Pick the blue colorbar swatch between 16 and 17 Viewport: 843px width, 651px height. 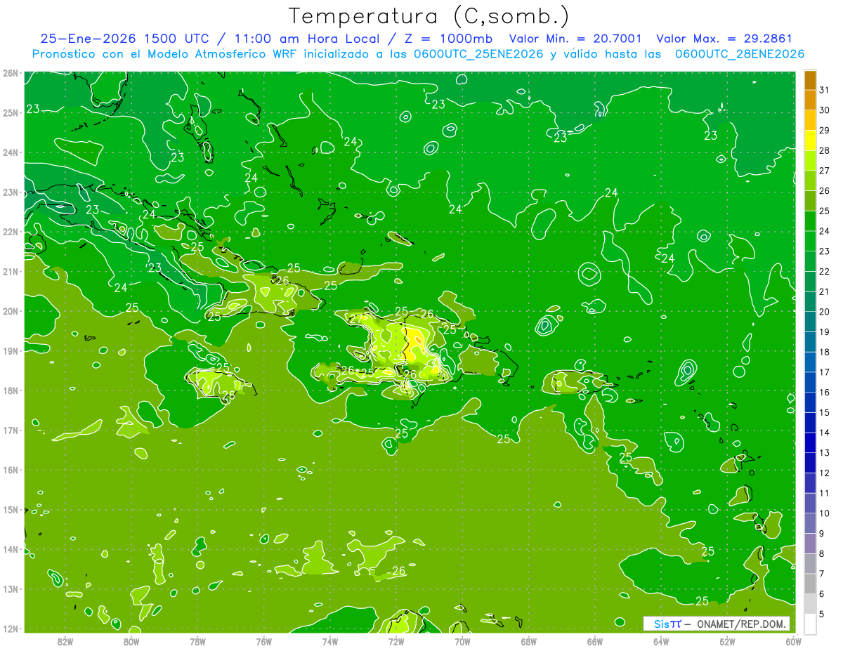[x=810, y=382]
